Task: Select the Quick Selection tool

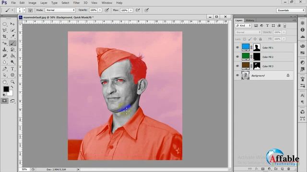Action: (x=12, y=30)
